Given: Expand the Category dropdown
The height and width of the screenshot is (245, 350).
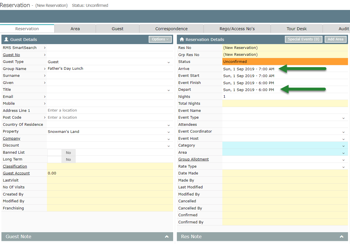Looking at the screenshot, I should 343,146.
